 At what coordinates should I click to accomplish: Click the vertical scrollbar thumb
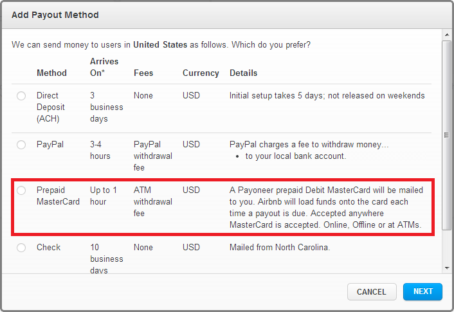pyautogui.click(x=446, y=135)
